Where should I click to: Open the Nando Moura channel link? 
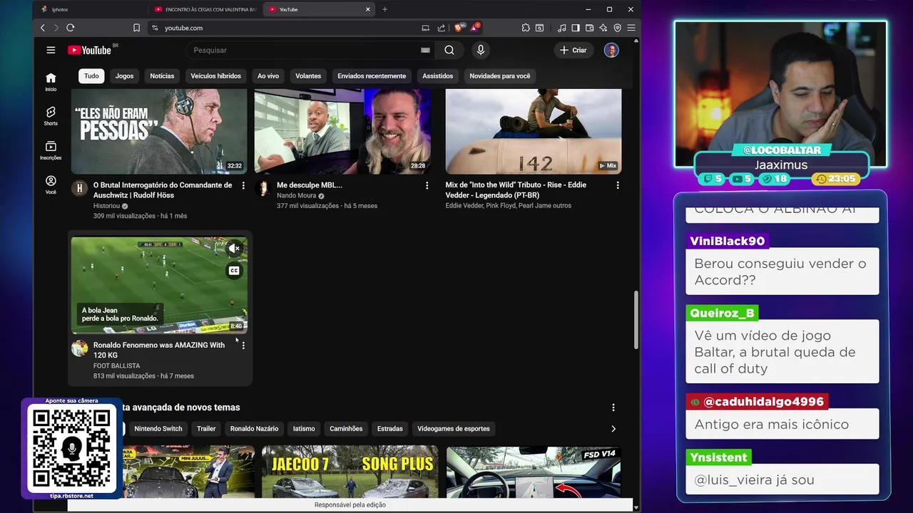(x=297, y=196)
